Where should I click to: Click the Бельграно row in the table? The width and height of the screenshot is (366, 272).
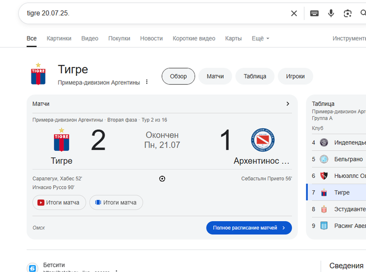pyautogui.click(x=339, y=159)
